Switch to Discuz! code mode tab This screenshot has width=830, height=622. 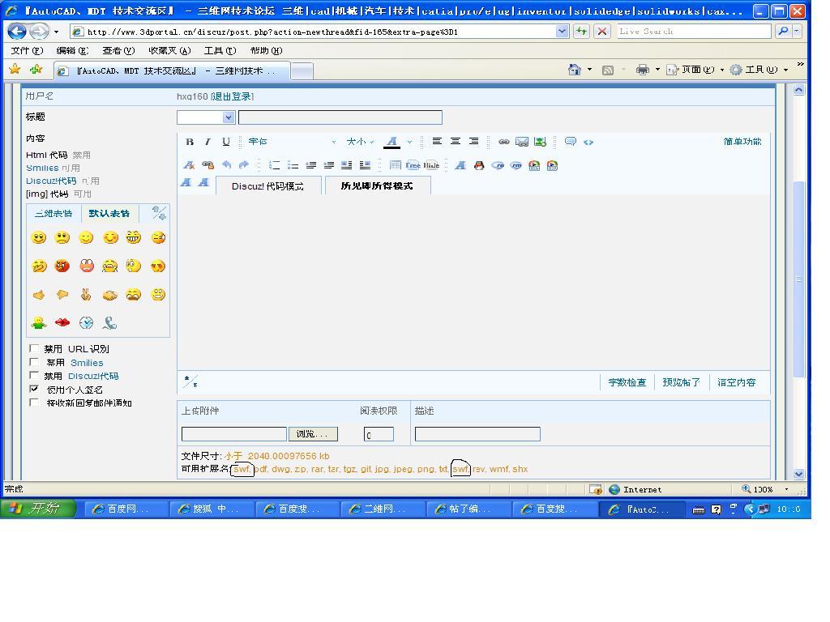(x=267, y=186)
